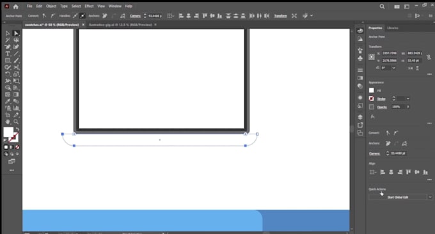
Task: Select the Hand tool
Action: [8, 121]
